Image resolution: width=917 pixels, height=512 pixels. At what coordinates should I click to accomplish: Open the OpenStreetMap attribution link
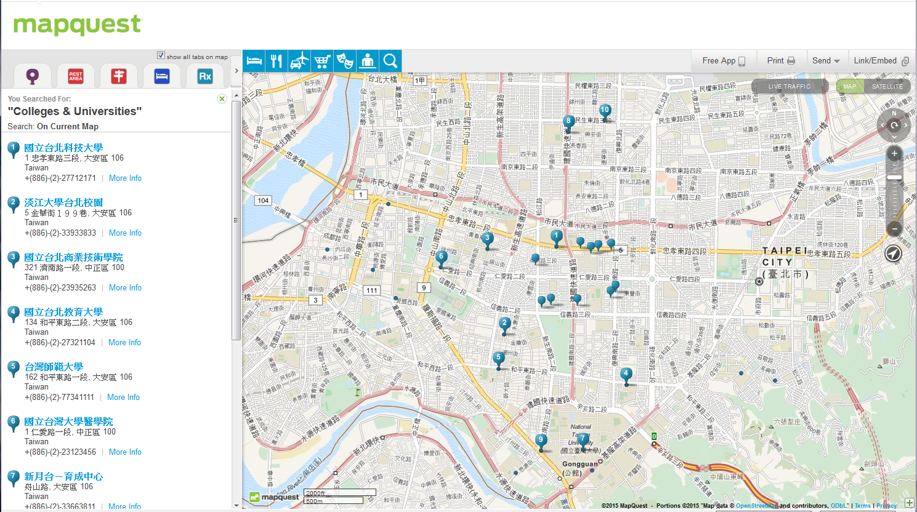pyautogui.click(x=757, y=506)
